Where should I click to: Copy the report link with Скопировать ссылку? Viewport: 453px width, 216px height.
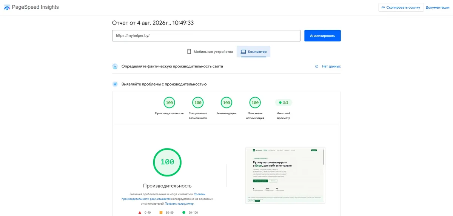click(401, 8)
